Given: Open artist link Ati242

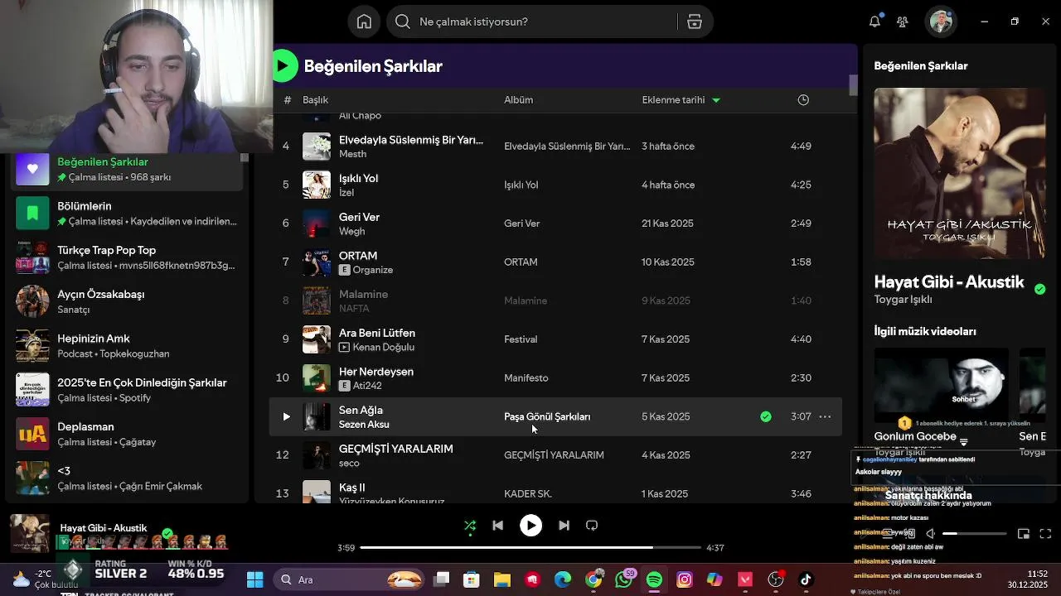Looking at the screenshot, I should [367, 386].
